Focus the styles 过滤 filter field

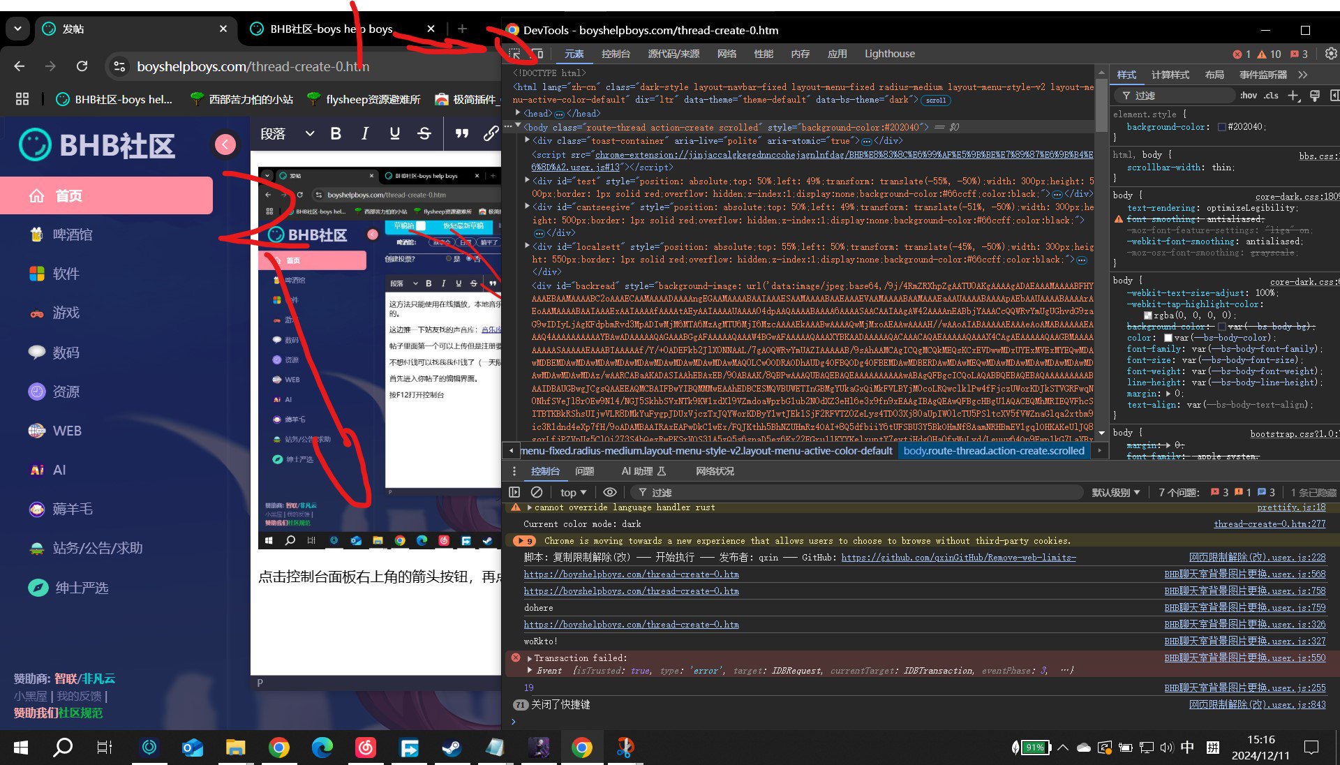click(1174, 96)
